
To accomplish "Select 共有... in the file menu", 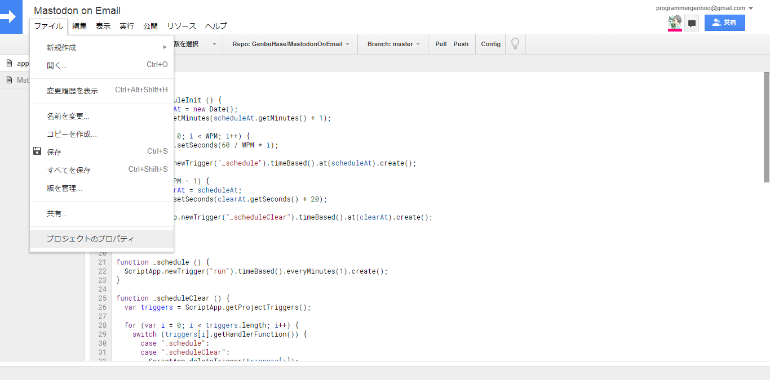I will coord(101,214).
